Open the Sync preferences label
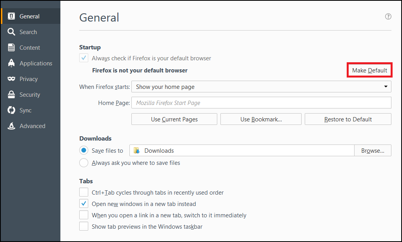This screenshot has height=242, width=402. pyautogui.click(x=25, y=110)
